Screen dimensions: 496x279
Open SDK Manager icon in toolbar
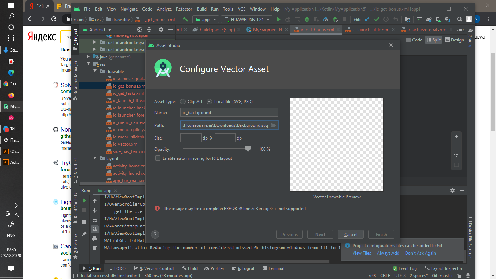pyautogui.click(x=448, y=20)
